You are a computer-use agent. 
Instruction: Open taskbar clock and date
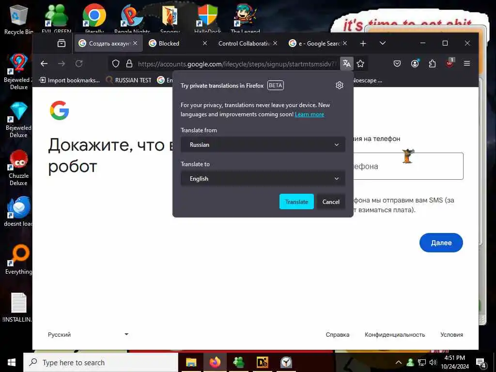coord(455,362)
